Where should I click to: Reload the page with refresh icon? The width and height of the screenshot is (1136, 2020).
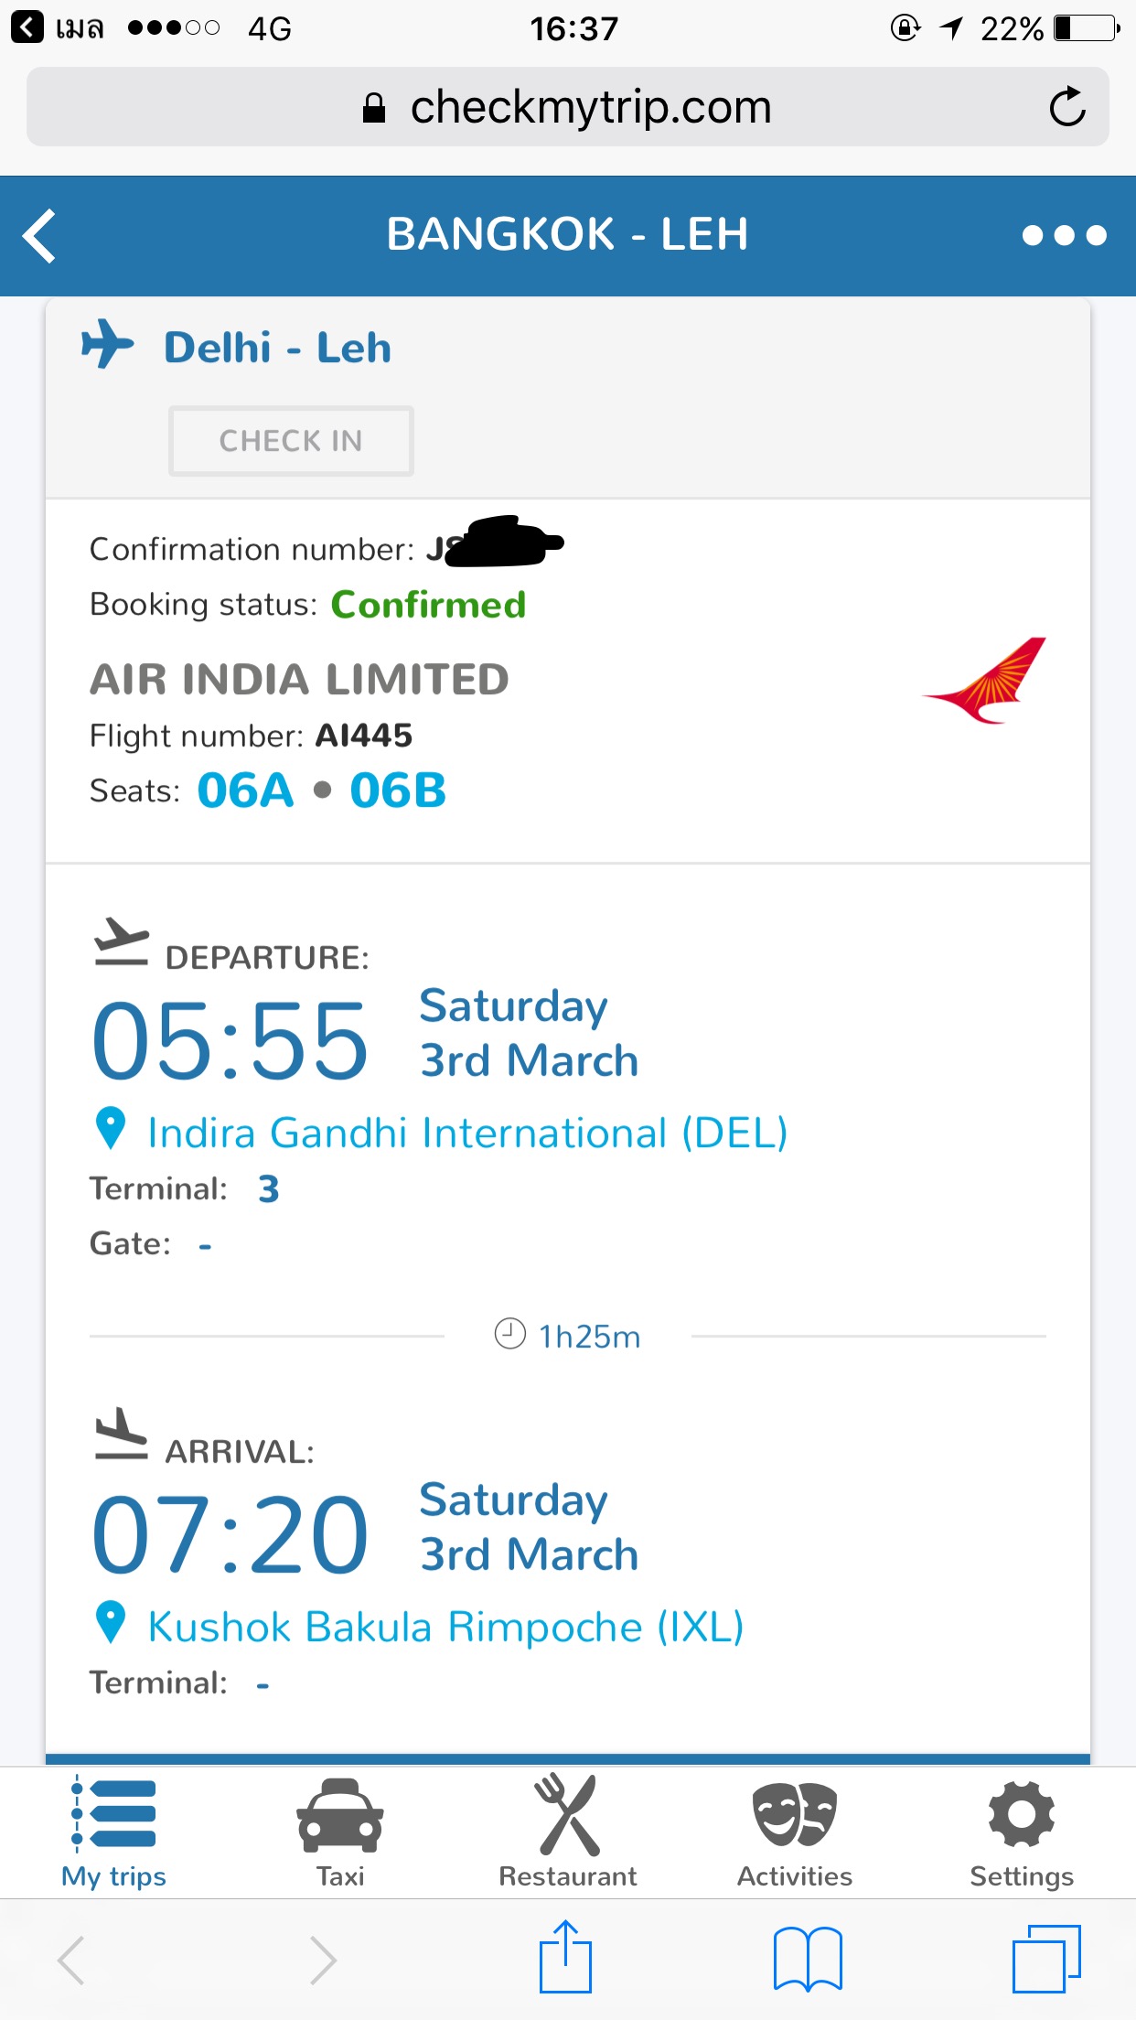[x=1066, y=107]
